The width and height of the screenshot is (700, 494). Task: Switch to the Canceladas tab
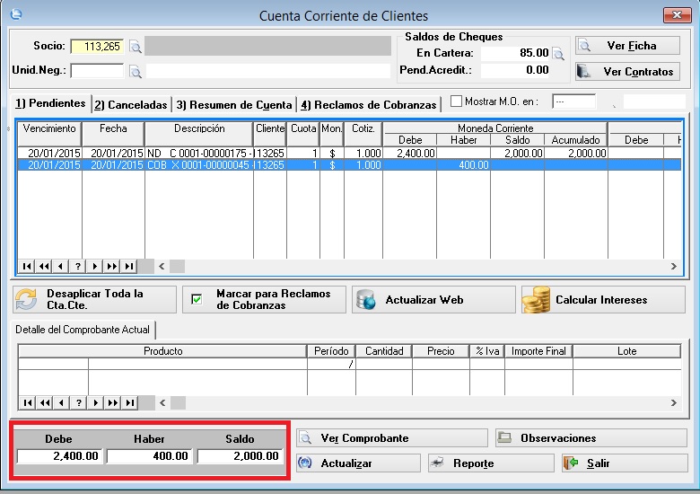(131, 105)
